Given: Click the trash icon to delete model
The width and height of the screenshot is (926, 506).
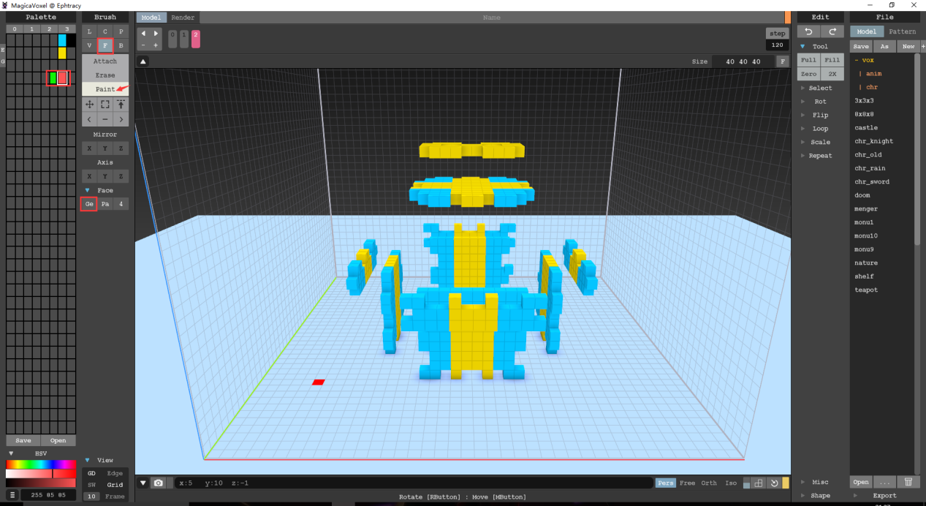Looking at the screenshot, I should click(x=908, y=482).
